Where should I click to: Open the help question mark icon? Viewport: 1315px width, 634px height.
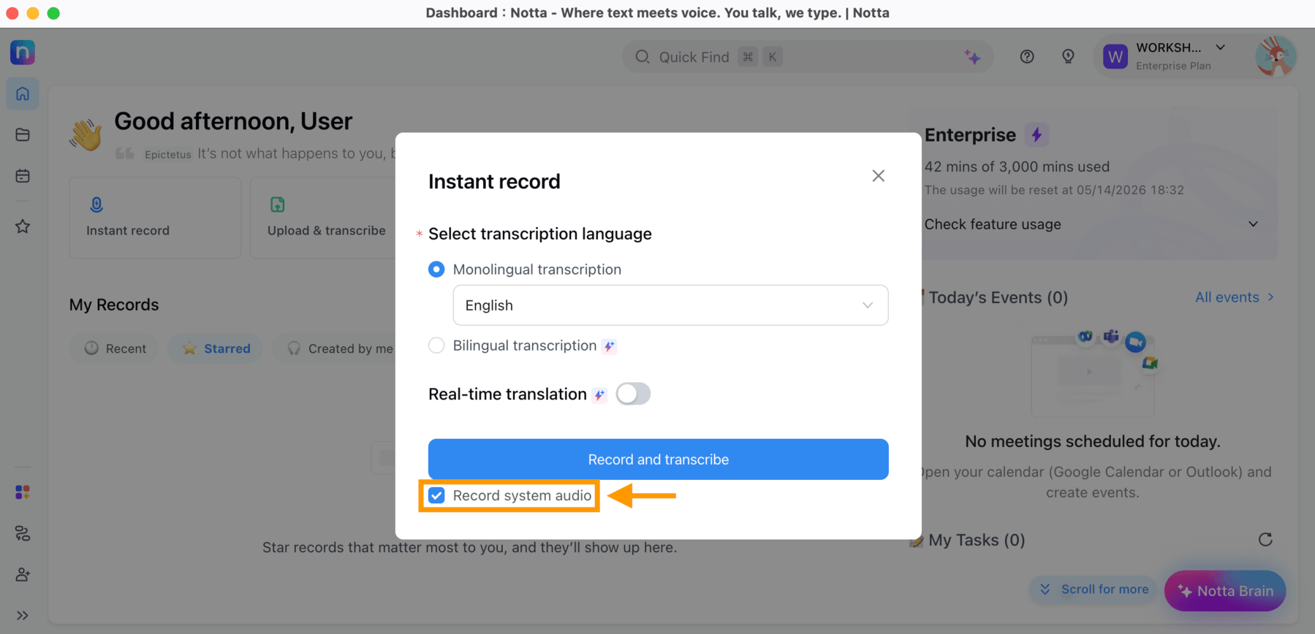tap(1027, 57)
